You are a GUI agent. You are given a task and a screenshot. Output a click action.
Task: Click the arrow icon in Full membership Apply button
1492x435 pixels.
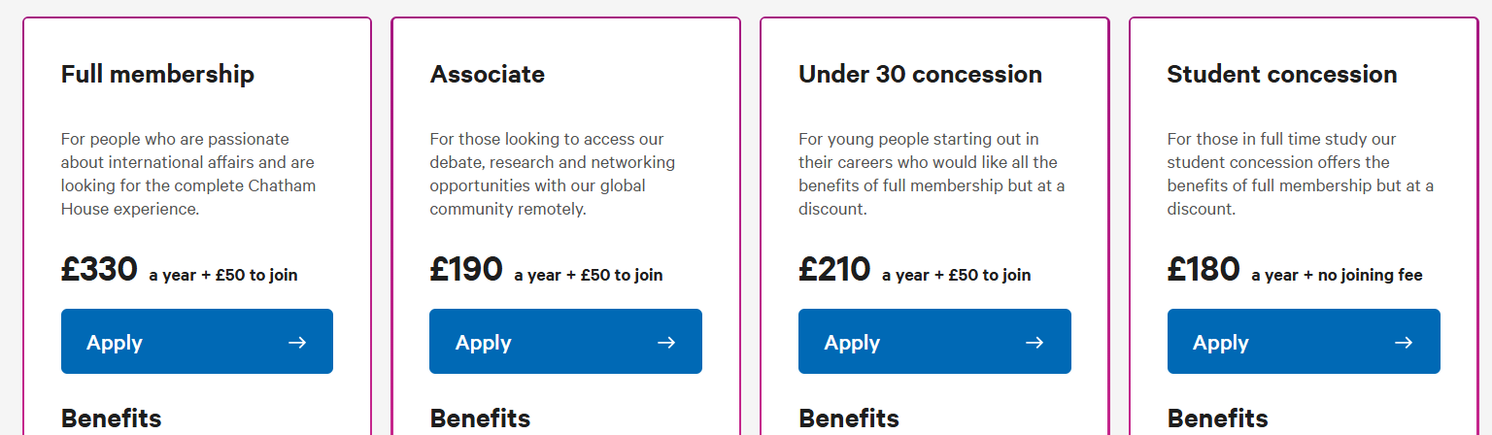297,342
